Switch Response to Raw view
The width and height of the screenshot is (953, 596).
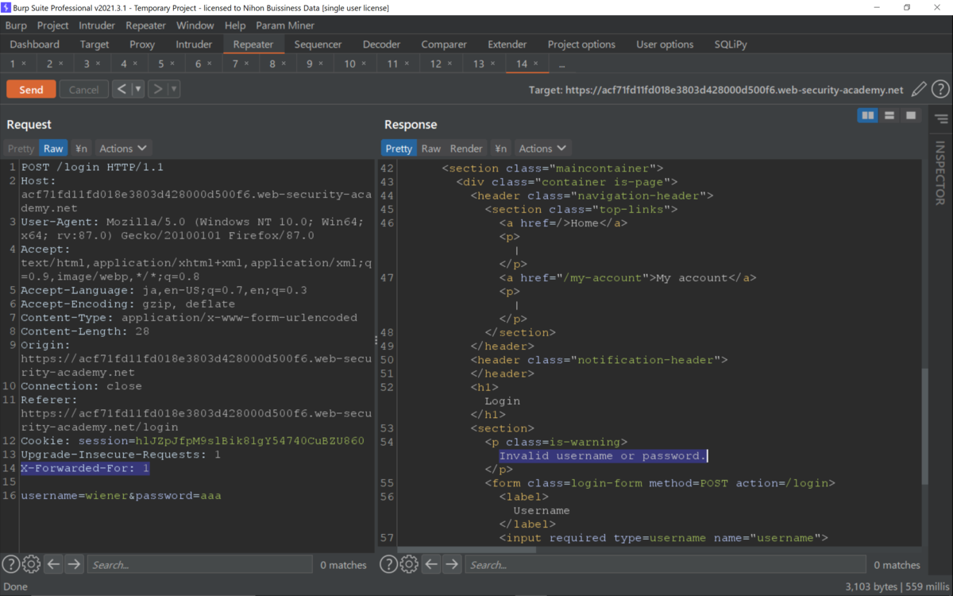click(x=431, y=149)
